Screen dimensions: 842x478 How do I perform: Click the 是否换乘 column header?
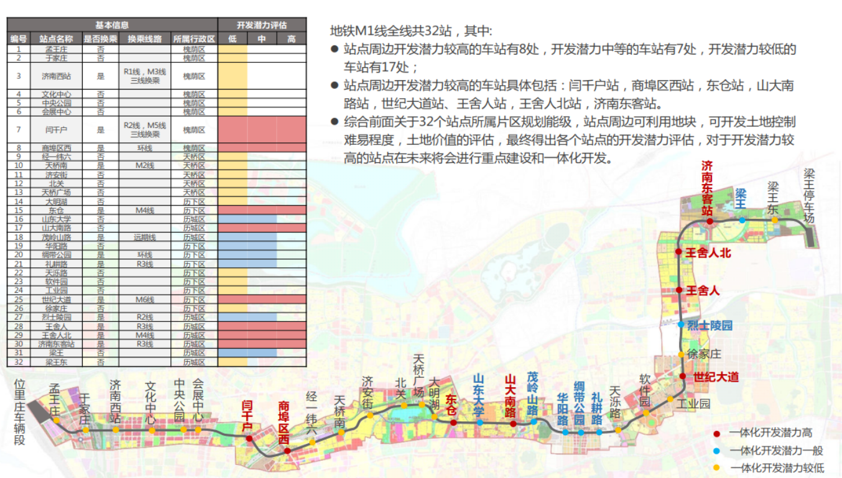pyautogui.click(x=101, y=39)
